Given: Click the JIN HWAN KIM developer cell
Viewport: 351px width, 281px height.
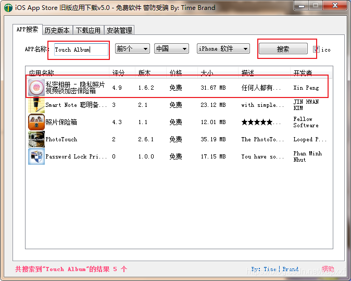Looking at the screenshot, I should click(306, 105).
